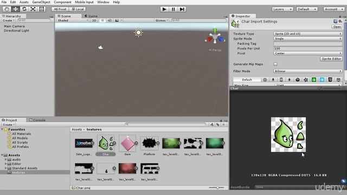This screenshot has height=195, width=347.
Task: Open Inspector gear settings icon
Action: (x=340, y=21)
